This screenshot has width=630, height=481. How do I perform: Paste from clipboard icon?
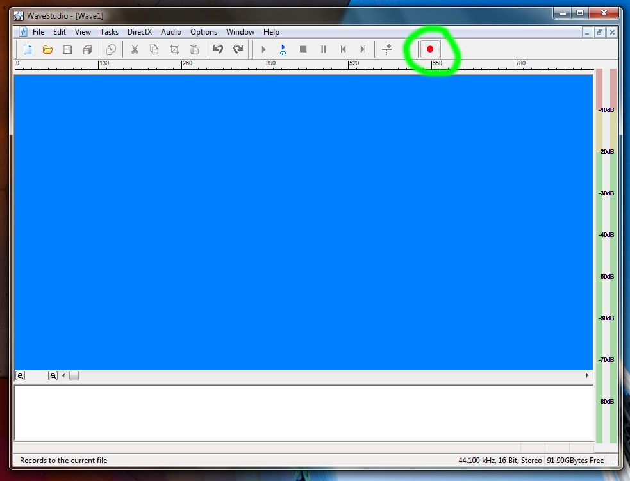[194, 49]
